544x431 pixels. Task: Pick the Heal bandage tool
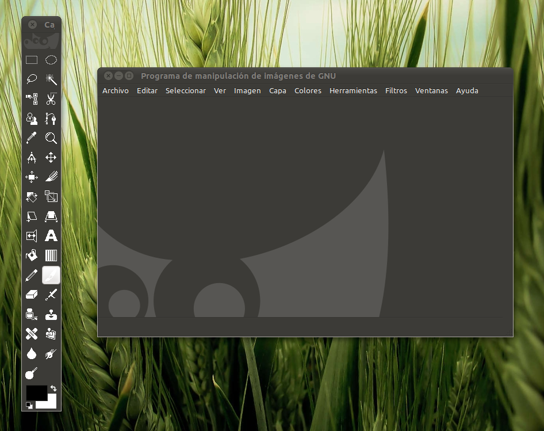pos(32,334)
